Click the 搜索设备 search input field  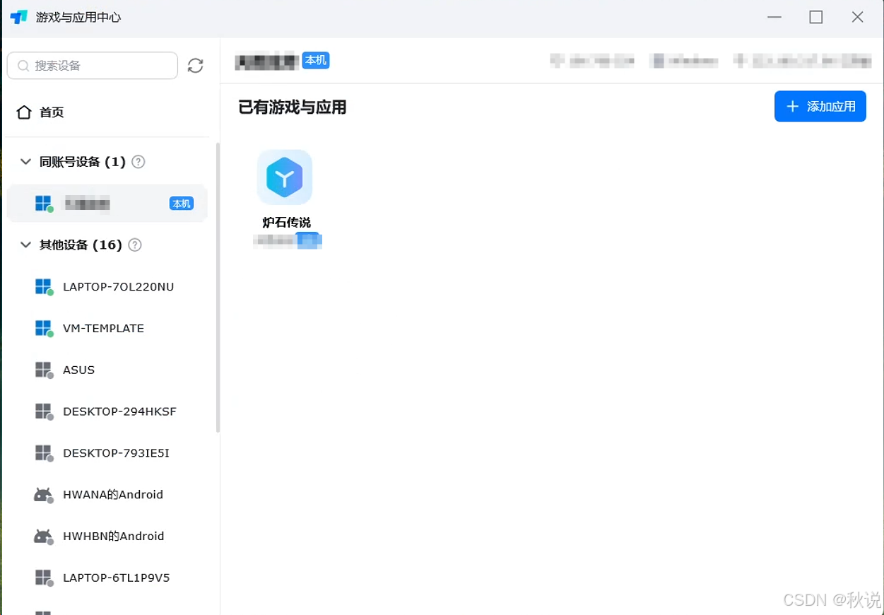[92, 65]
